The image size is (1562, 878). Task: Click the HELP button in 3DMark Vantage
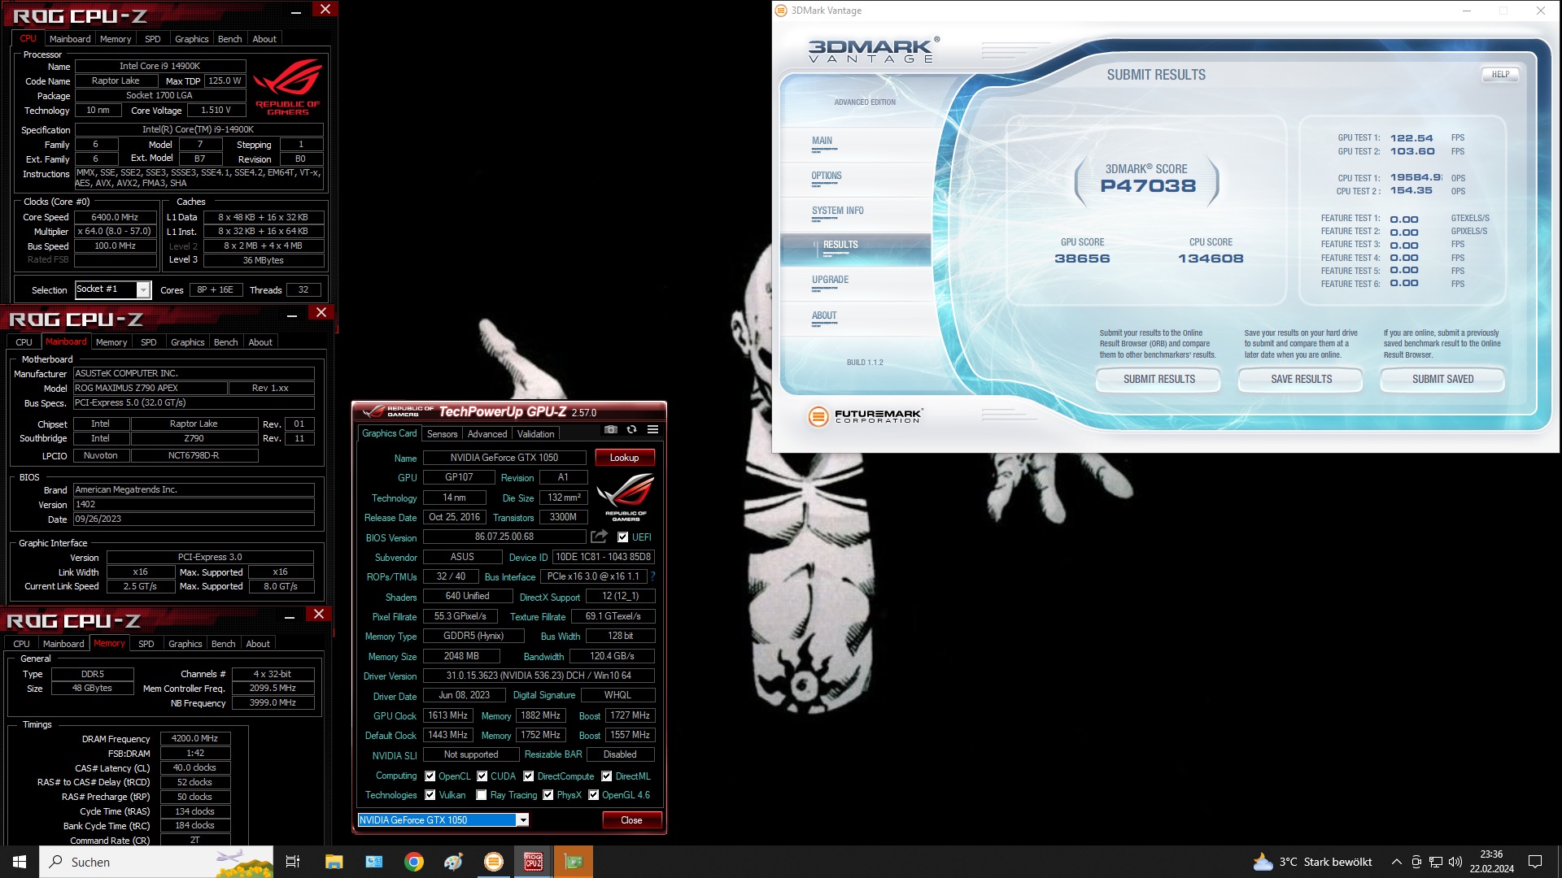[x=1500, y=74]
